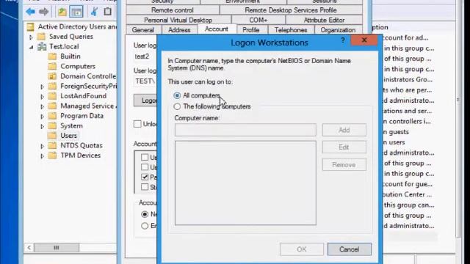Image resolution: width=470 pixels, height=264 pixels.
Task: Toggle the second account options checkbox
Action: pyautogui.click(x=145, y=167)
